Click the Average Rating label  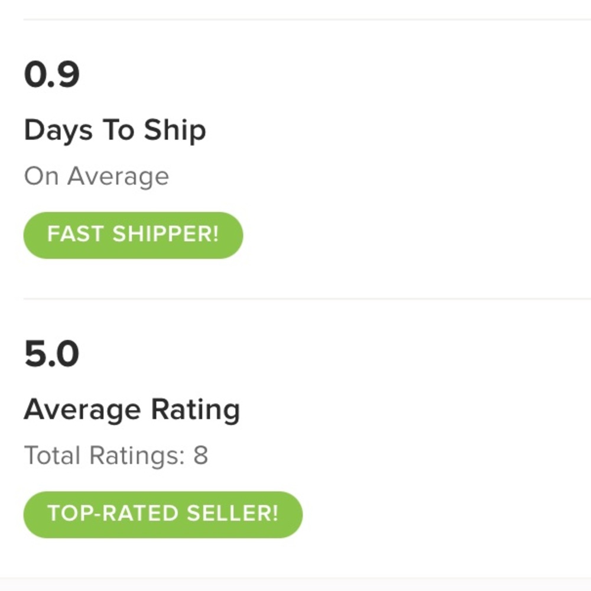[132, 408]
